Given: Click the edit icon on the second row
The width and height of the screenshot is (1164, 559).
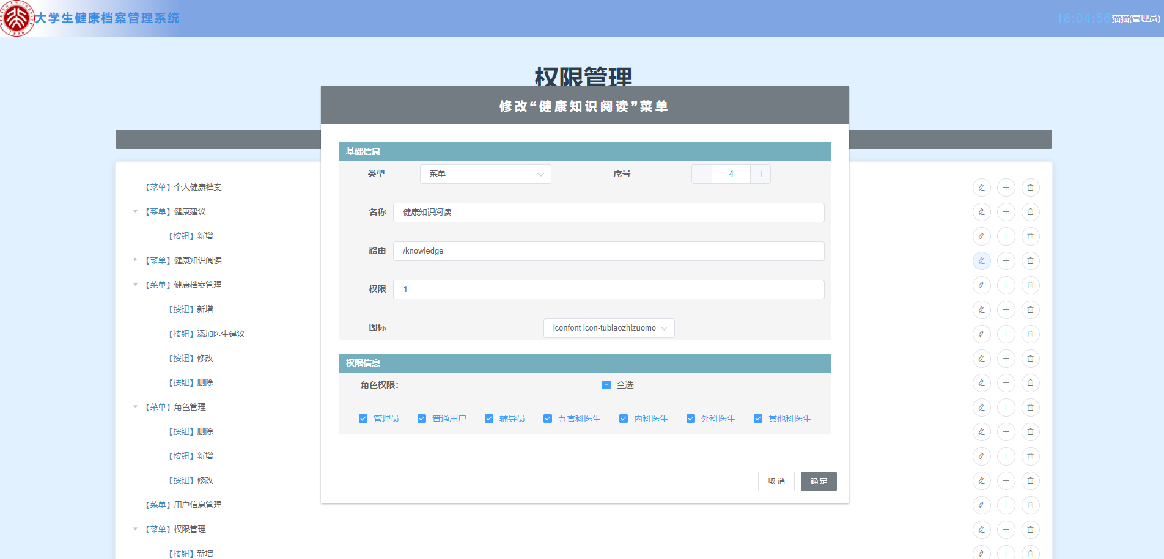Looking at the screenshot, I should [x=982, y=211].
